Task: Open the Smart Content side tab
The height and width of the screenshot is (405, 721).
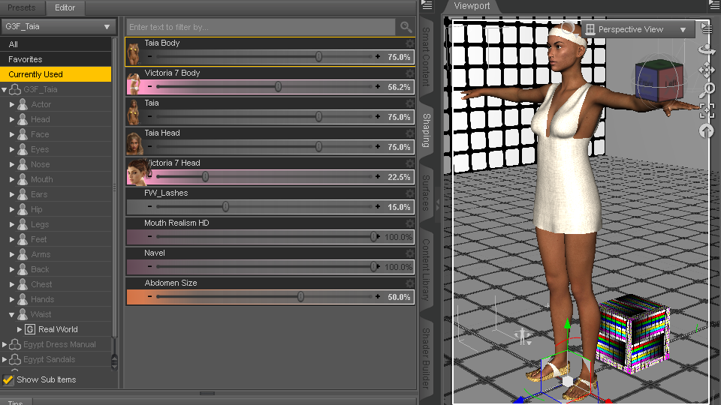Action: [427, 56]
